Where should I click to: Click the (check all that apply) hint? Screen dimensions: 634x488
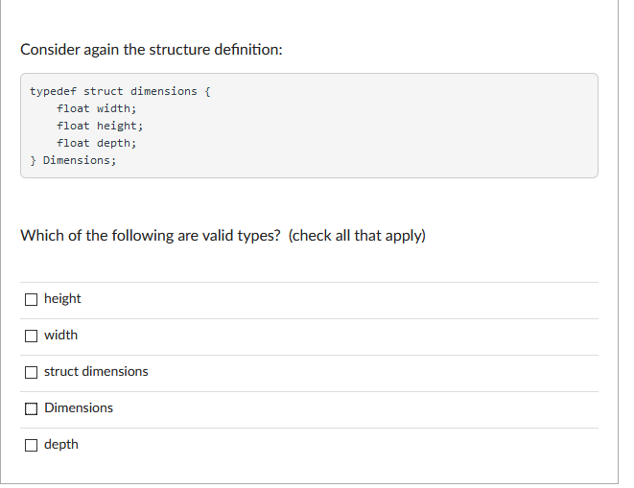[x=357, y=236]
